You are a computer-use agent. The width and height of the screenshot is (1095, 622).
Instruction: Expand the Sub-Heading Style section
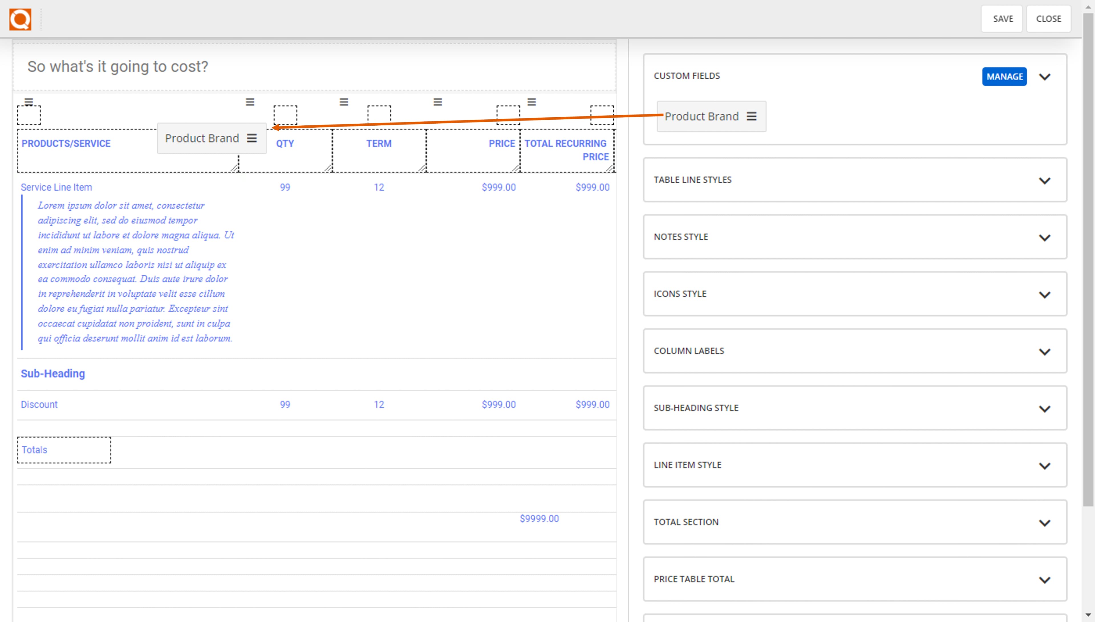1045,408
